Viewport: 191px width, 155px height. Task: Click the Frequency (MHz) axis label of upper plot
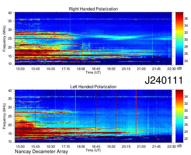4,38
